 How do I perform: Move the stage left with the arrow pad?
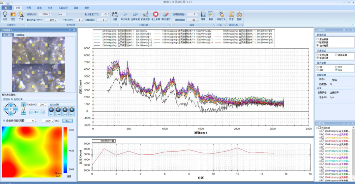point(6,109)
